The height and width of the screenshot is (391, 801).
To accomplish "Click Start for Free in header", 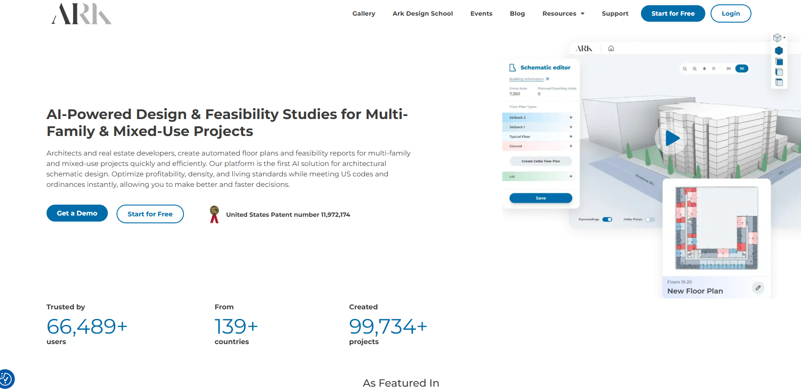I will (x=673, y=13).
